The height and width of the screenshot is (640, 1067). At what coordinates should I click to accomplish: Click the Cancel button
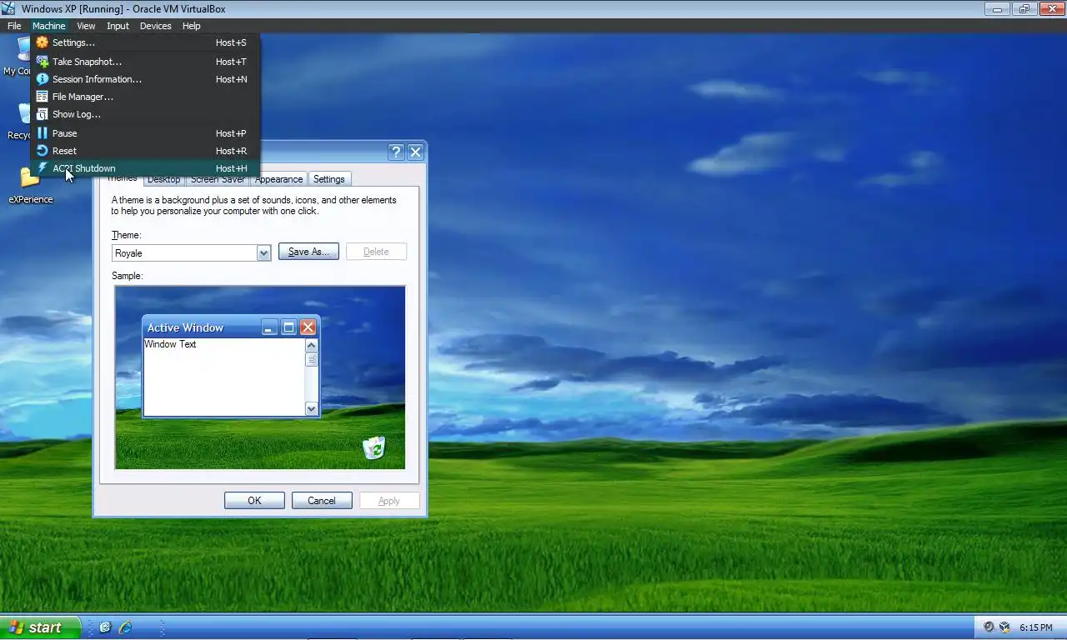click(x=322, y=501)
